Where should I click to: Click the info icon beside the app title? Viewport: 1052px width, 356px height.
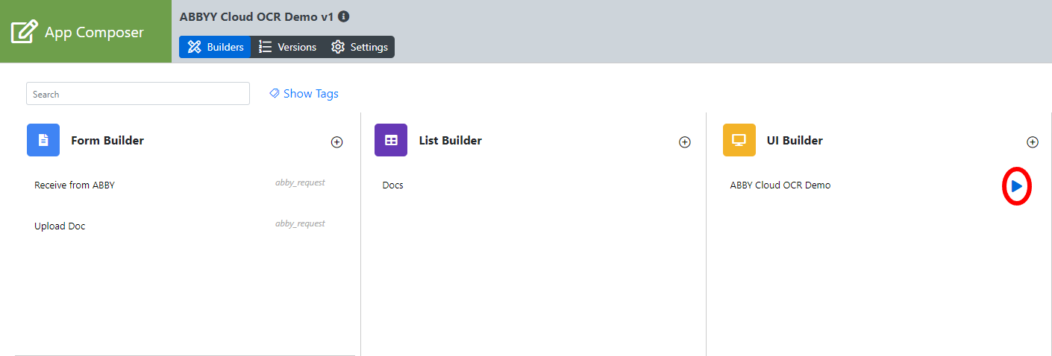(x=344, y=16)
